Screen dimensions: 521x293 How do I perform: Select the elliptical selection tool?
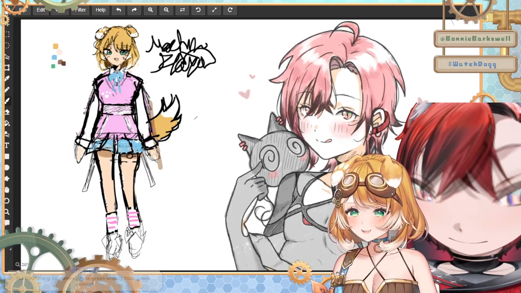[7, 46]
